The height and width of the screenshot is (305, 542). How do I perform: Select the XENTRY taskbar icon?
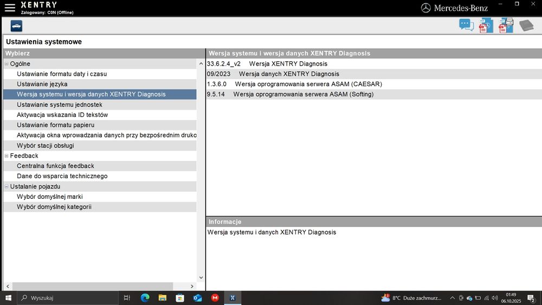(233, 298)
